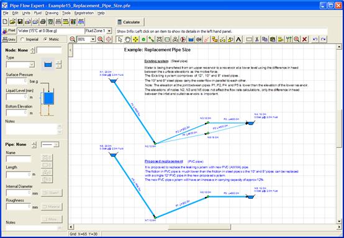
Task: Select the add tank tool
Action: (191, 39)
